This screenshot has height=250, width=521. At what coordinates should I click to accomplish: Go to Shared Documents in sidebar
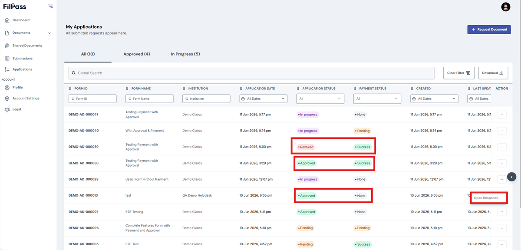click(x=27, y=46)
